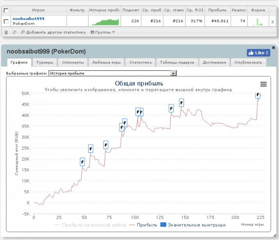The height and width of the screenshot is (240, 279).
Task: Open the Оппоненты tab
Action: point(73,62)
